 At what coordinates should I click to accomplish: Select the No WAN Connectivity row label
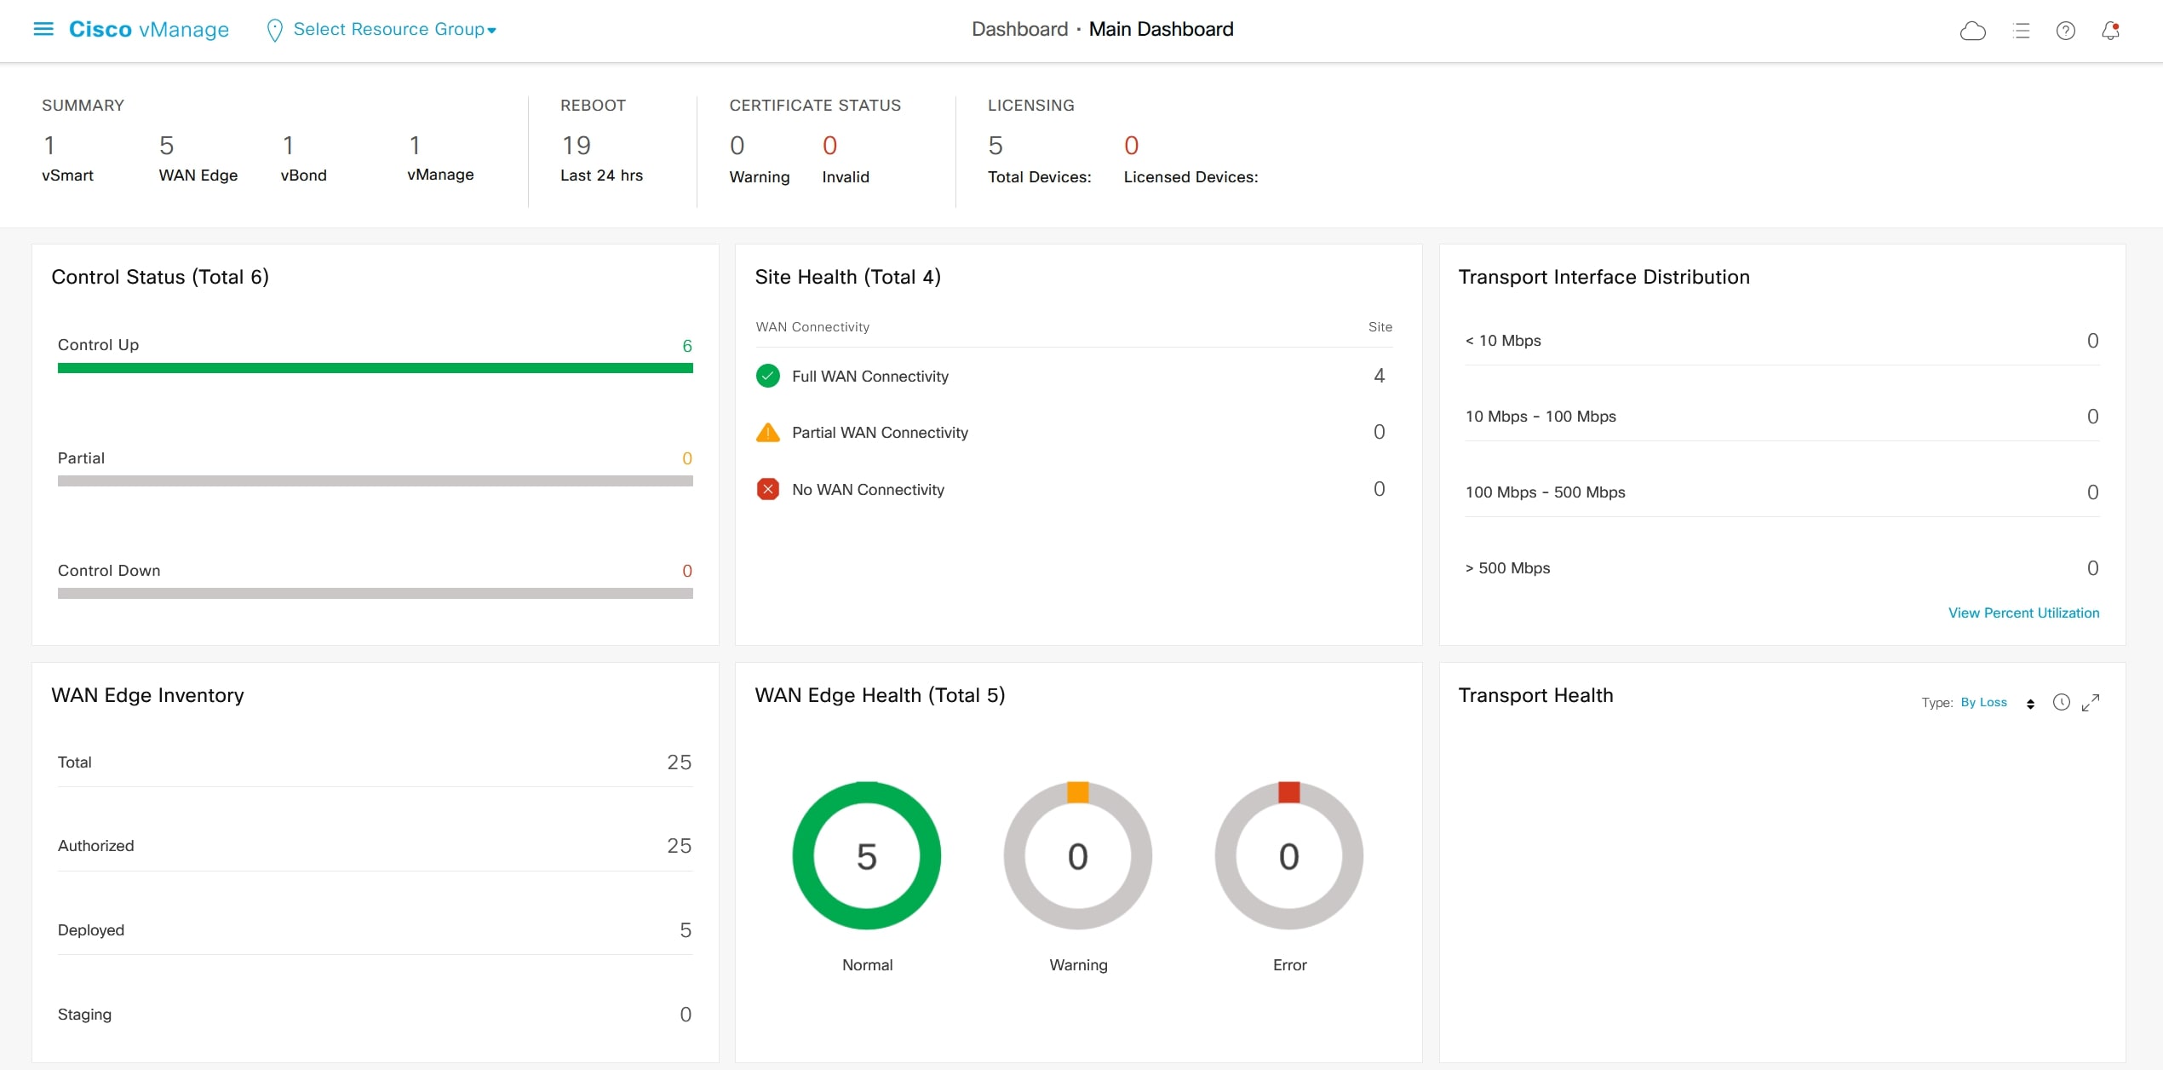[x=868, y=489]
